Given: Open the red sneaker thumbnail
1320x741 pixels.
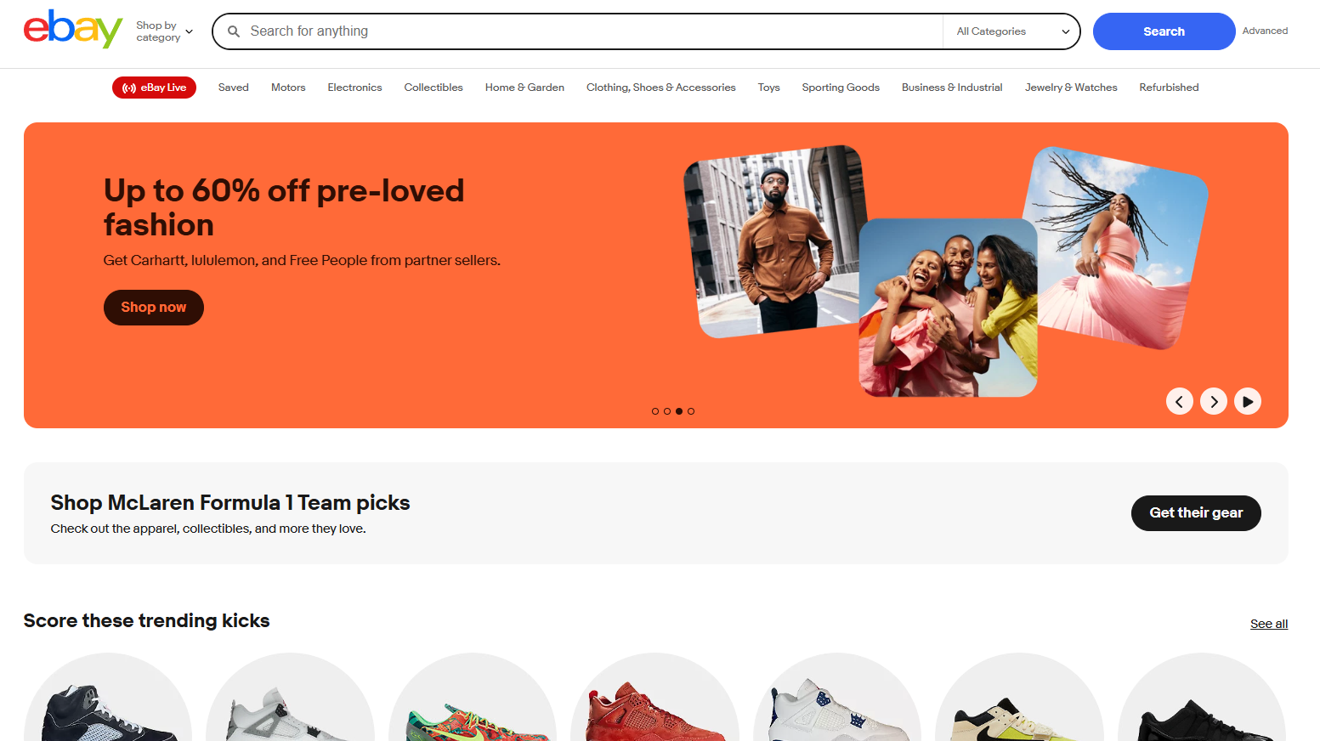Looking at the screenshot, I should pyautogui.click(x=654, y=699).
